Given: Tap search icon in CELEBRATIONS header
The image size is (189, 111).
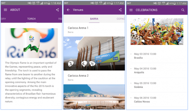Looking at the screenshot, I should pos(183,10).
